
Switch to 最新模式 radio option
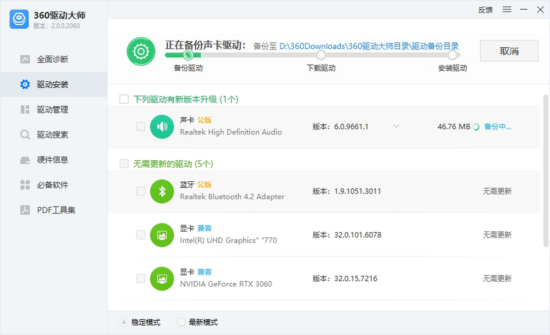[181, 322]
